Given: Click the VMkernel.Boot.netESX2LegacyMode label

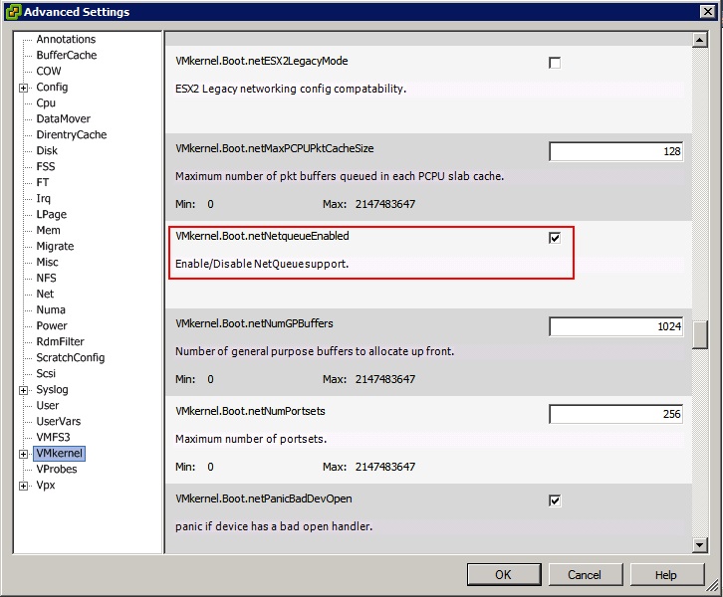Looking at the screenshot, I should tap(262, 61).
